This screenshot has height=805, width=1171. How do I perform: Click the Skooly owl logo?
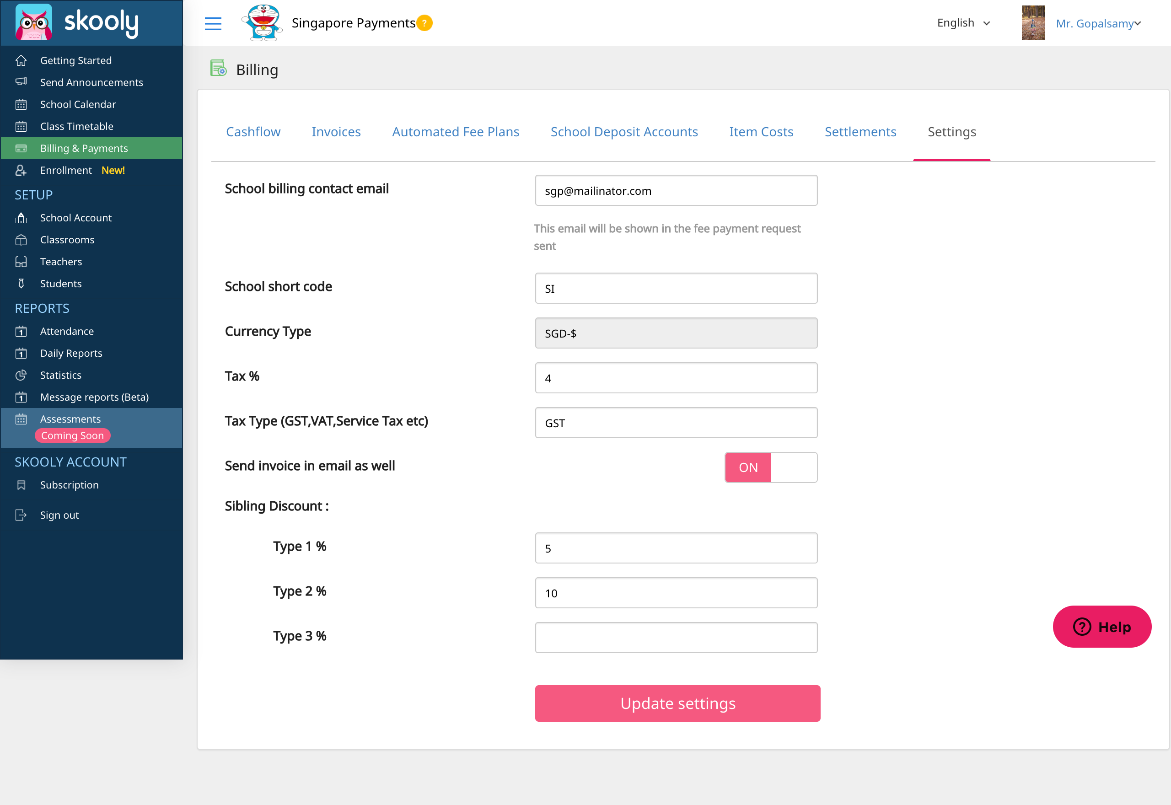(x=34, y=22)
